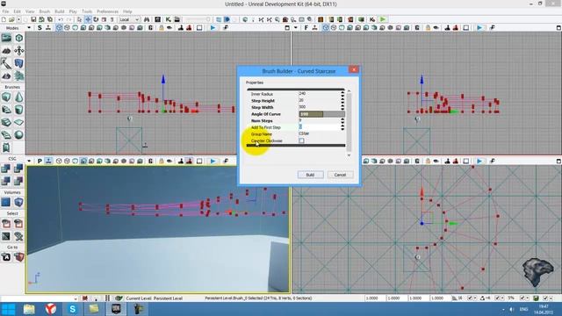Toggle Game View G in the top-left viewport toolbar
Image resolution: width=562 pixels, height=316 pixels.
[150, 27]
